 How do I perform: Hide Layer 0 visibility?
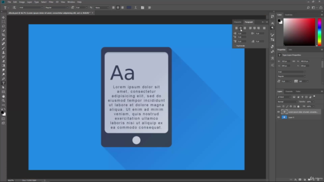click(x=278, y=117)
